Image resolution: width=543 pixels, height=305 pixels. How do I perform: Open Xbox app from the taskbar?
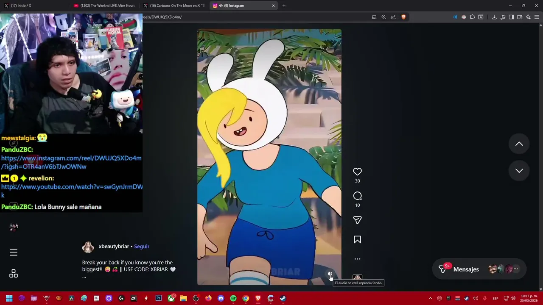click(171, 298)
